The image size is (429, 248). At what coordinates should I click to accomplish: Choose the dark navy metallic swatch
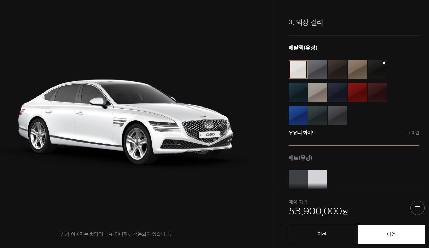coord(338,93)
